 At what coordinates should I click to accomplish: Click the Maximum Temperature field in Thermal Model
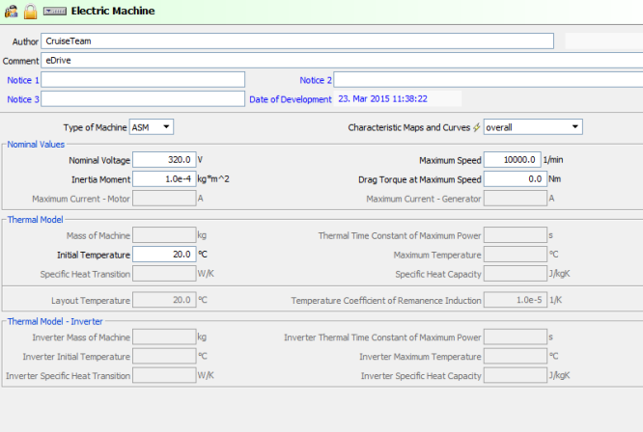(x=516, y=255)
